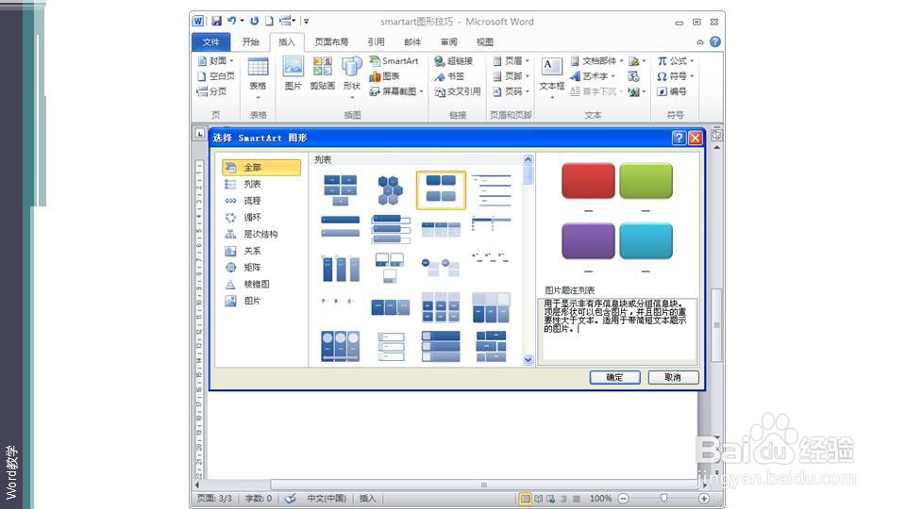Click the dialog help question mark button
This screenshot has height=509, width=906.
click(x=679, y=138)
